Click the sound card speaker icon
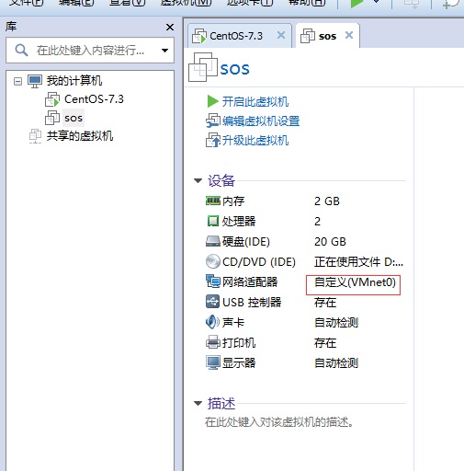This screenshot has width=464, height=471. pos(213,322)
